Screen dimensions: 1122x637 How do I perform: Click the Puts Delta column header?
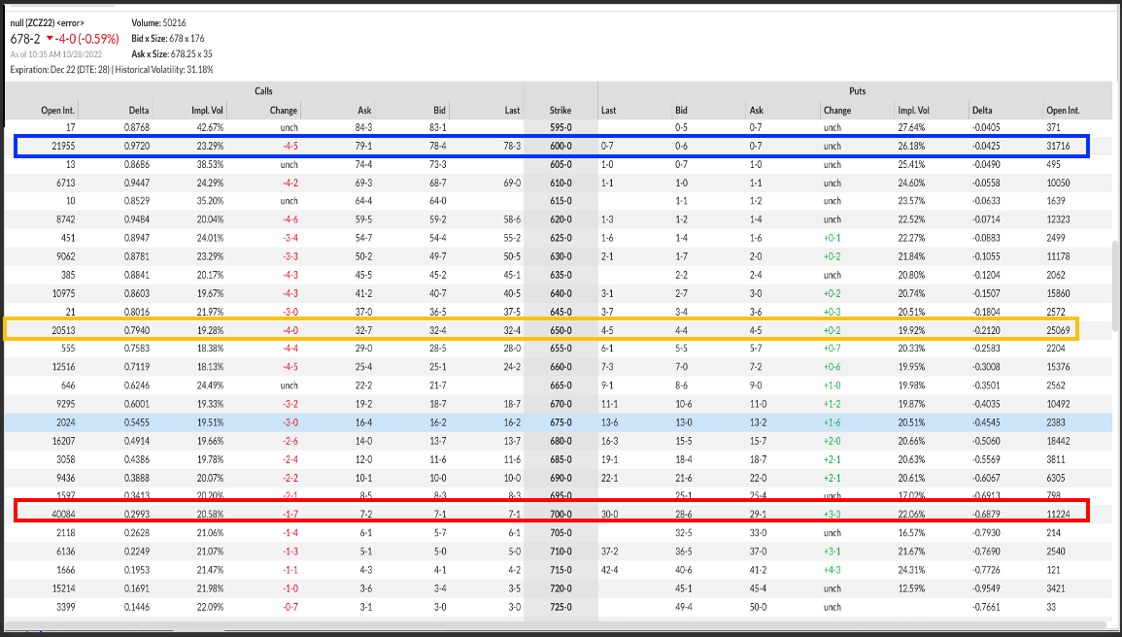[982, 110]
